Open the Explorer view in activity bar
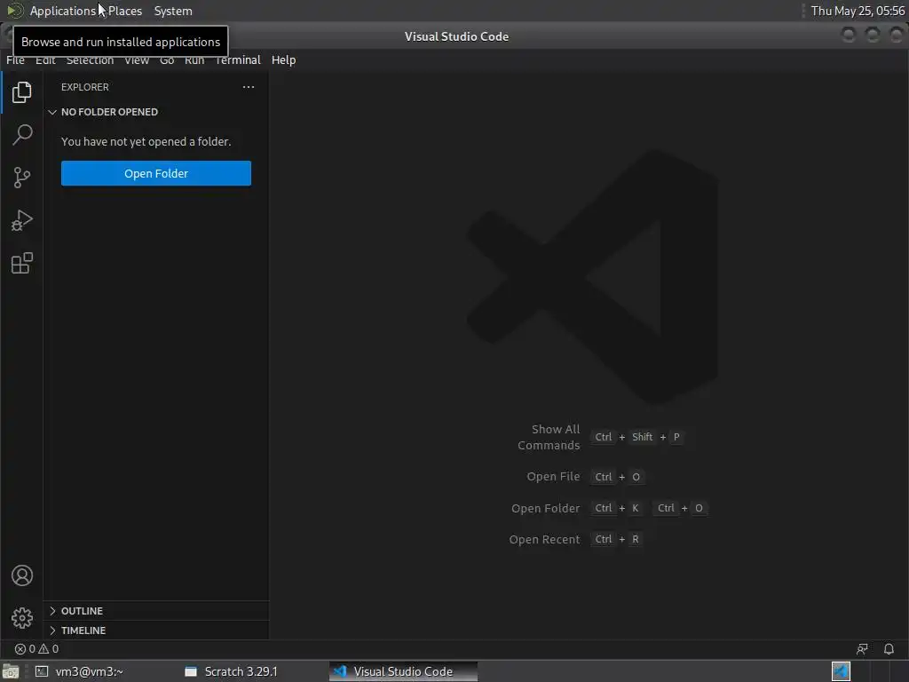Screen dimensions: 909x682 pyautogui.click(x=21, y=92)
